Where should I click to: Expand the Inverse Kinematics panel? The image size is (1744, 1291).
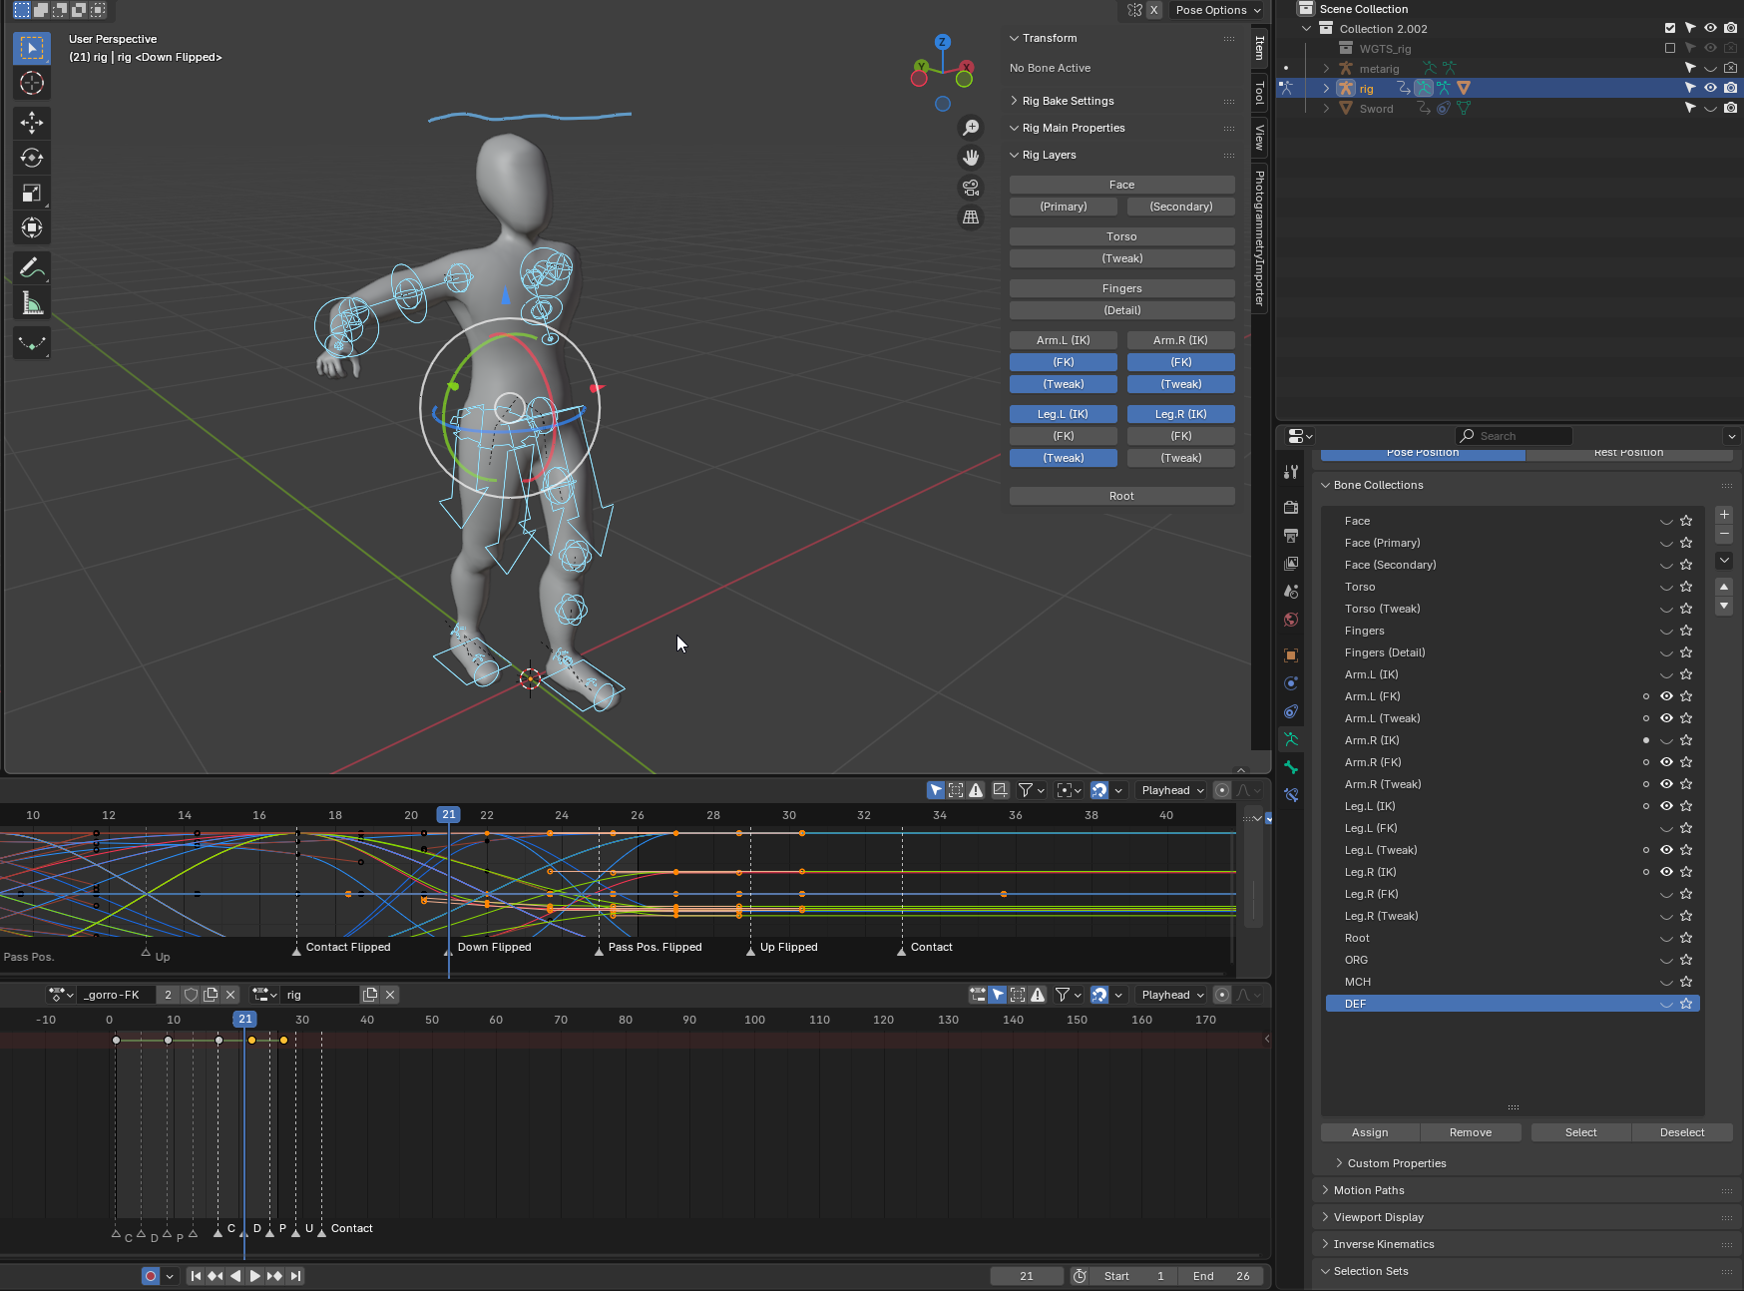tap(1383, 1244)
